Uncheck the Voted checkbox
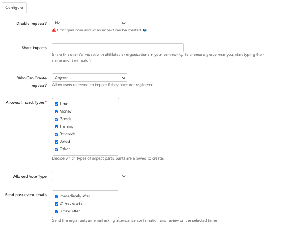This screenshot has height=228, width=291. [x=57, y=142]
